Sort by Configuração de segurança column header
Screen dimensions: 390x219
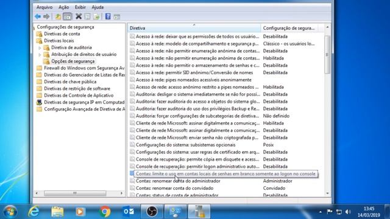(x=289, y=28)
